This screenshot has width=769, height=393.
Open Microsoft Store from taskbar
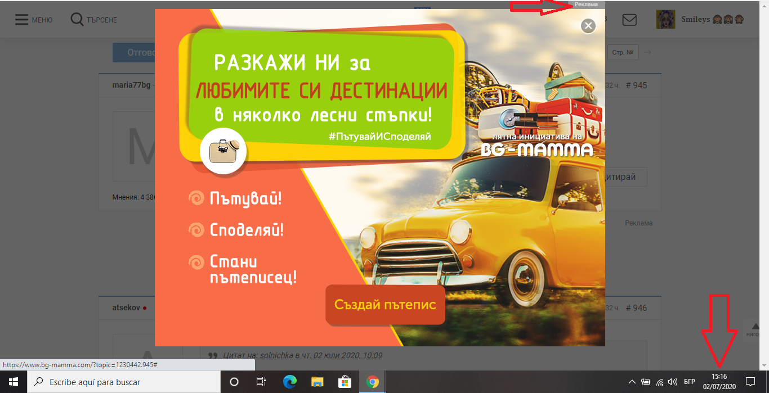click(x=345, y=382)
